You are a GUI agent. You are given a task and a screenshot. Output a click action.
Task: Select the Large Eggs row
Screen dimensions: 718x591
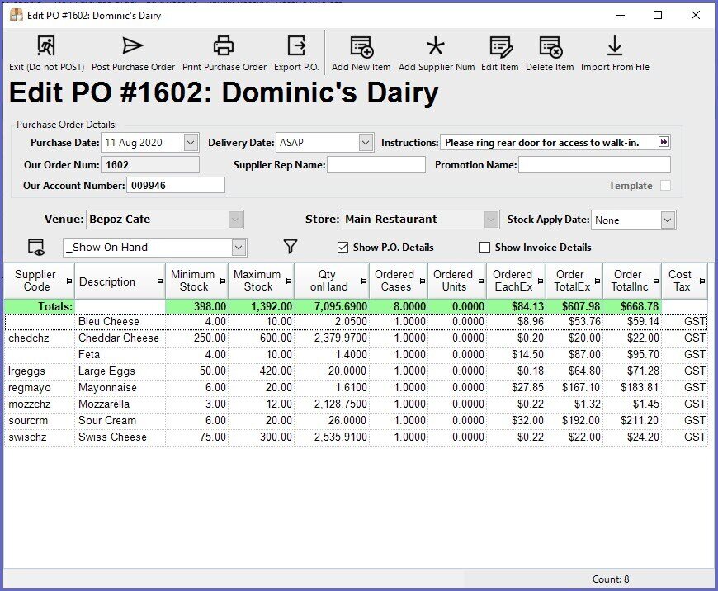coord(356,371)
